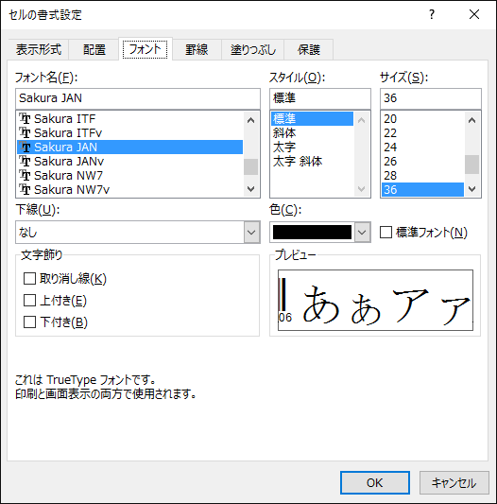Viewport: 497px width, 504px height.
Task: Toggle 取り消し線 strikethrough checkbox
Action: click(29, 278)
